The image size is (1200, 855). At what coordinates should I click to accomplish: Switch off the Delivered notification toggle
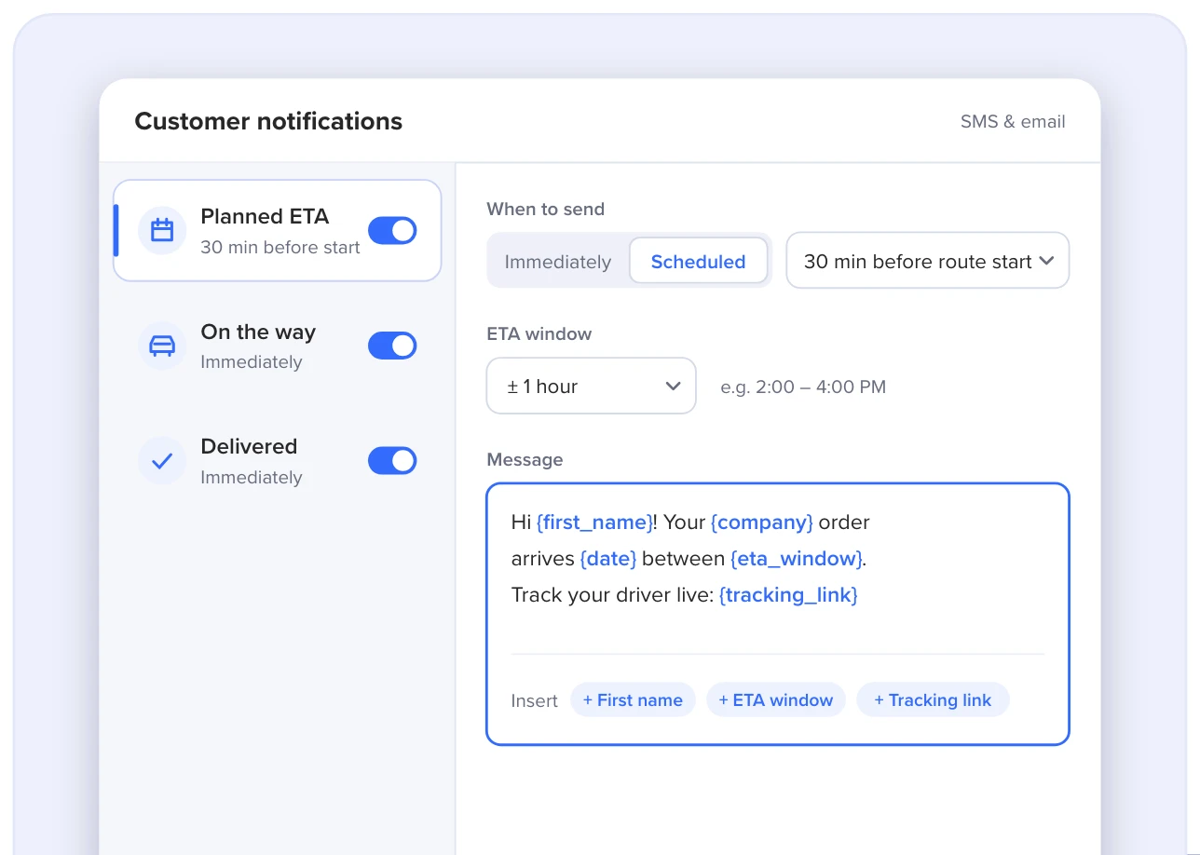pos(392,460)
